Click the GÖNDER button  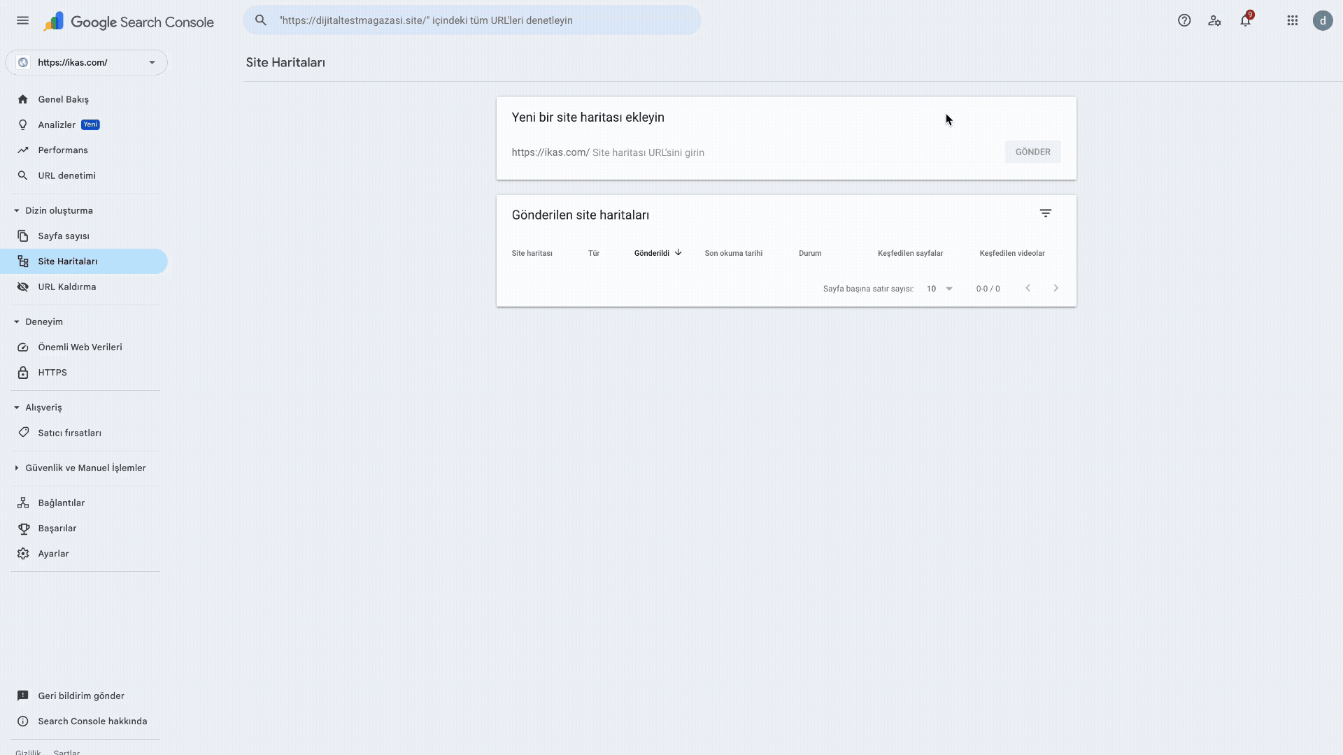pyautogui.click(x=1033, y=152)
